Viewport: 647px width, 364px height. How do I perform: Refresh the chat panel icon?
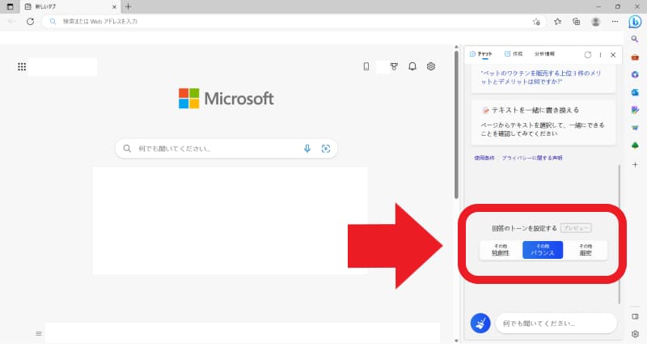(x=588, y=54)
